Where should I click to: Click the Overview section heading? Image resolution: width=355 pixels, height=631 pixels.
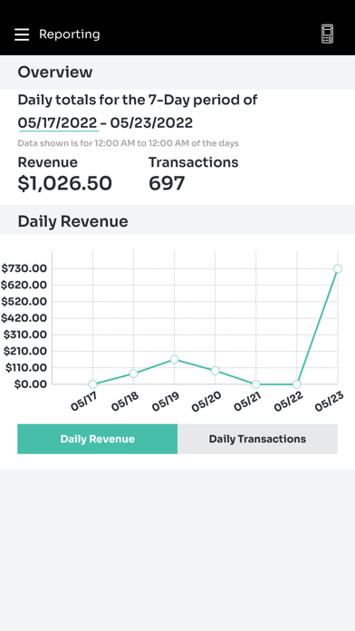55,72
